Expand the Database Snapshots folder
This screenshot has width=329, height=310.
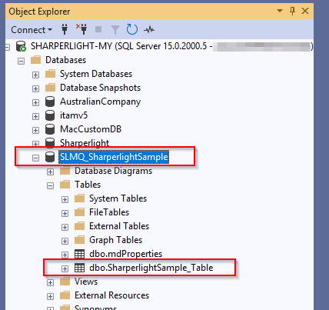(x=35, y=88)
